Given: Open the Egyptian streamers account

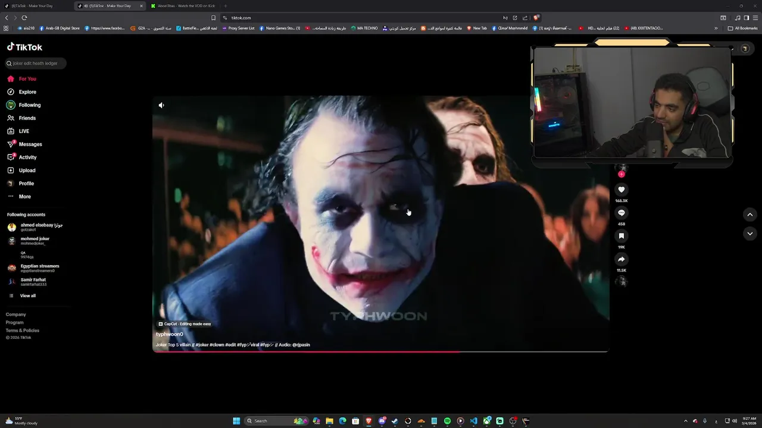Looking at the screenshot, I should (33, 268).
